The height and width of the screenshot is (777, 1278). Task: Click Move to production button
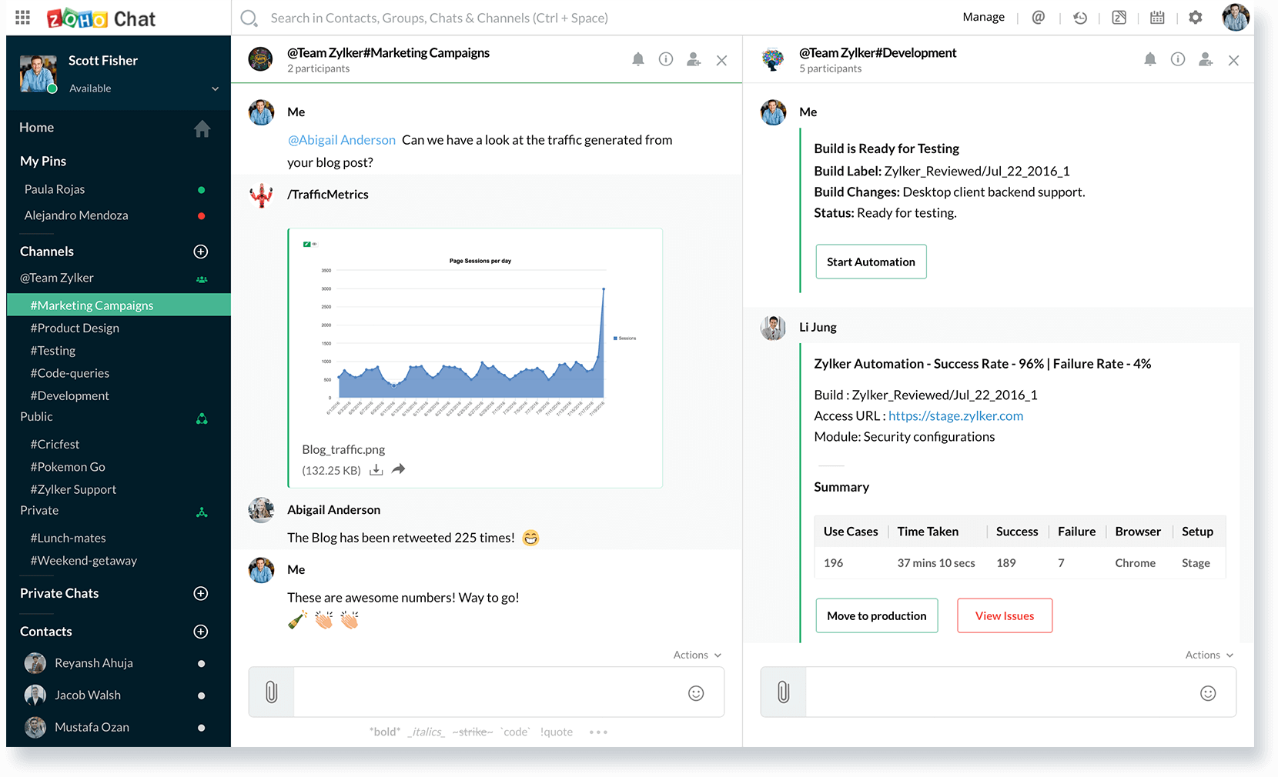876,615
